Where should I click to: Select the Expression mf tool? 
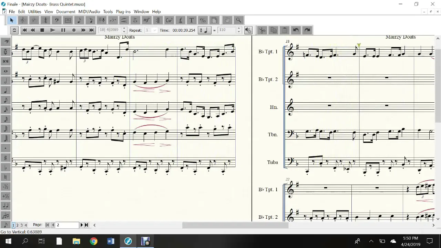(146, 20)
